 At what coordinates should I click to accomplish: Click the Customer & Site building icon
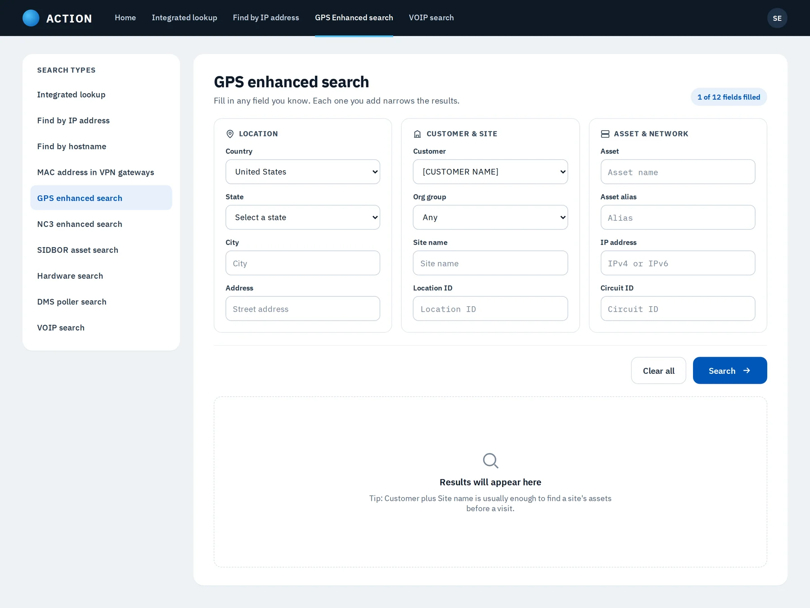click(418, 134)
